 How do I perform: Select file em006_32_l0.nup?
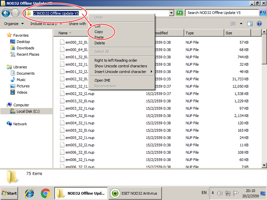pos(80,152)
